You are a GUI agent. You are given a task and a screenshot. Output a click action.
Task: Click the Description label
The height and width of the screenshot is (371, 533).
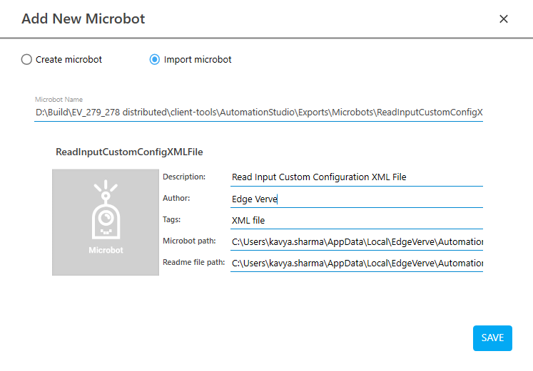point(184,177)
